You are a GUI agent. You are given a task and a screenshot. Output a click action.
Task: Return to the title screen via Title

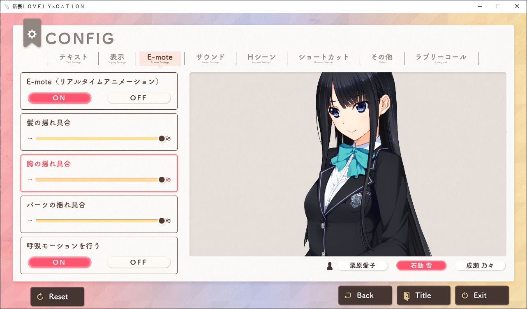[423, 295]
